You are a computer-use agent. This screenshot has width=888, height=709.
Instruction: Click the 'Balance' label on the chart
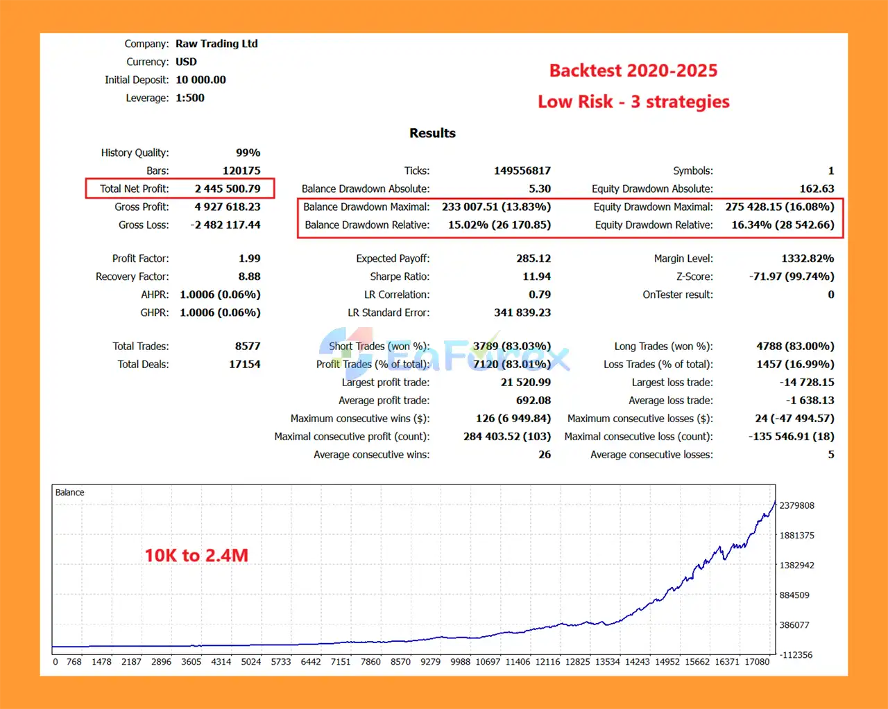pos(69,493)
